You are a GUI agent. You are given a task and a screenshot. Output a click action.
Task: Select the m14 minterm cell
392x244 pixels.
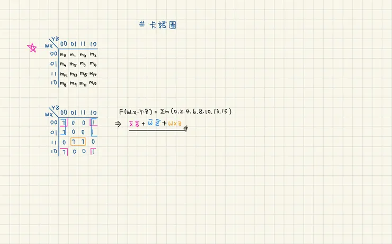(x=93, y=74)
